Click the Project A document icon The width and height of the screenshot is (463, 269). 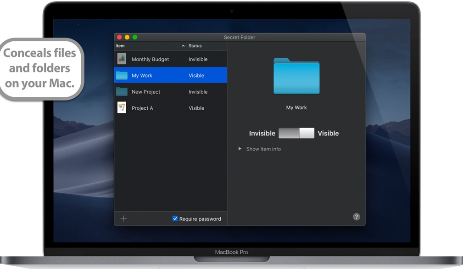pyautogui.click(x=122, y=108)
